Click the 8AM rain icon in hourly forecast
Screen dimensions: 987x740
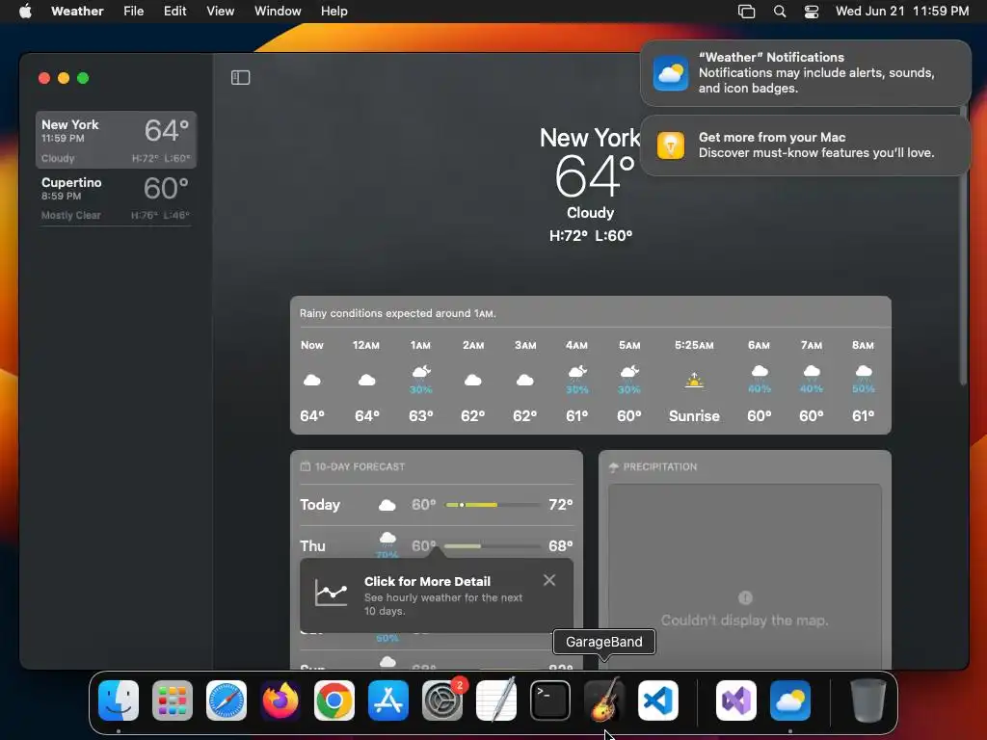point(864,371)
